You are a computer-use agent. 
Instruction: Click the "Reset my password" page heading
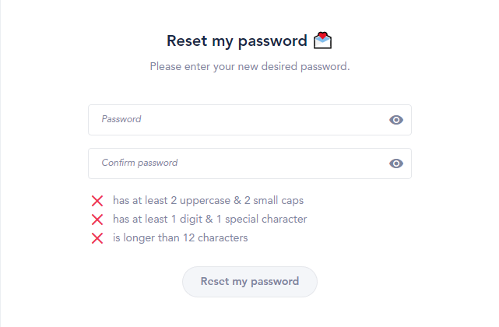(x=237, y=41)
